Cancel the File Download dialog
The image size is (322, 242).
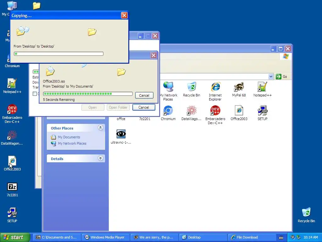pos(144,107)
